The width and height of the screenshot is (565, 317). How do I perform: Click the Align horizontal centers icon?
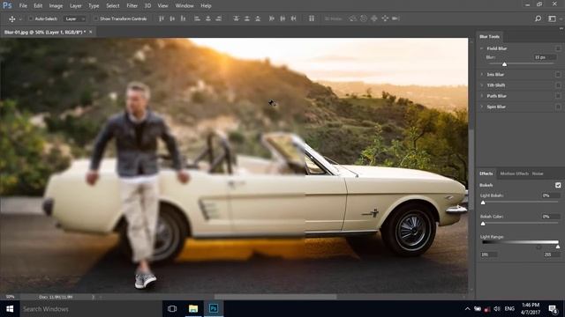click(x=208, y=18)
